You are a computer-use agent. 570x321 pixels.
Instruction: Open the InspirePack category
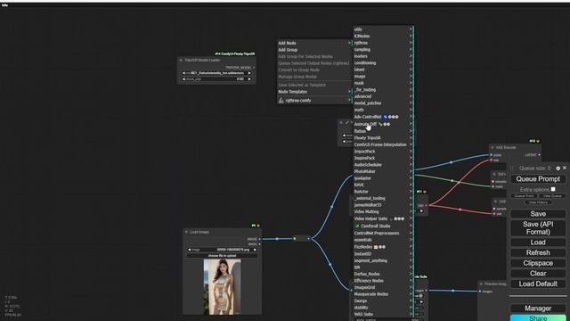coord(383,158)
